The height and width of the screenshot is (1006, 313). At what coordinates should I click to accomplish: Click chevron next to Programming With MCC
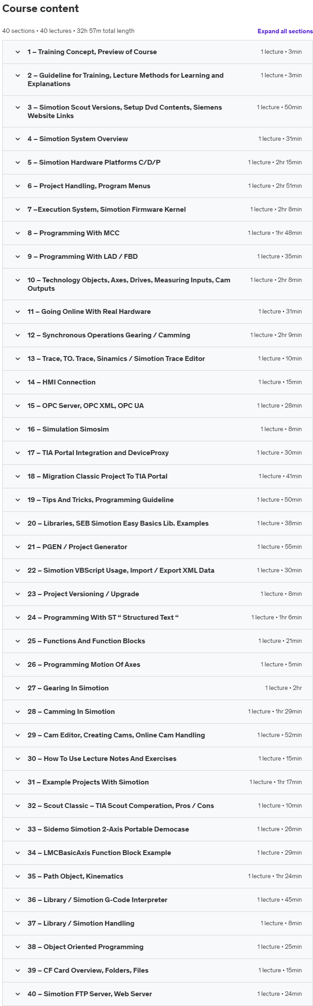pos(18,233)
